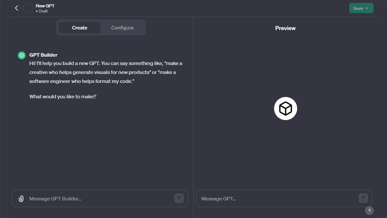Image resolution: width=387 pixels, height=218 pixels.
Task: Switch to the Configure tab
Action: coord(122,28)
